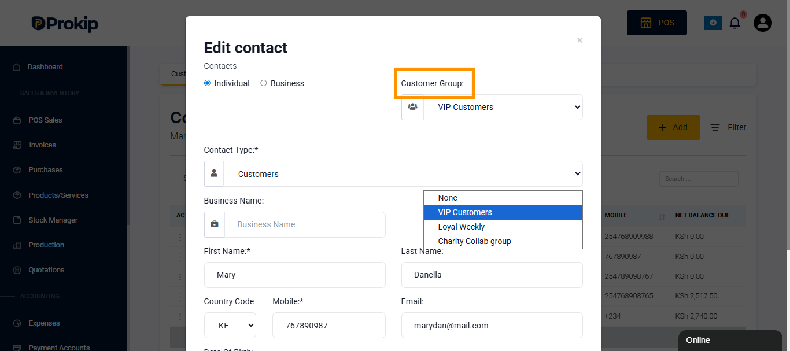
Task: Expand the KE country code dropdown
Action: click(230, 325)
